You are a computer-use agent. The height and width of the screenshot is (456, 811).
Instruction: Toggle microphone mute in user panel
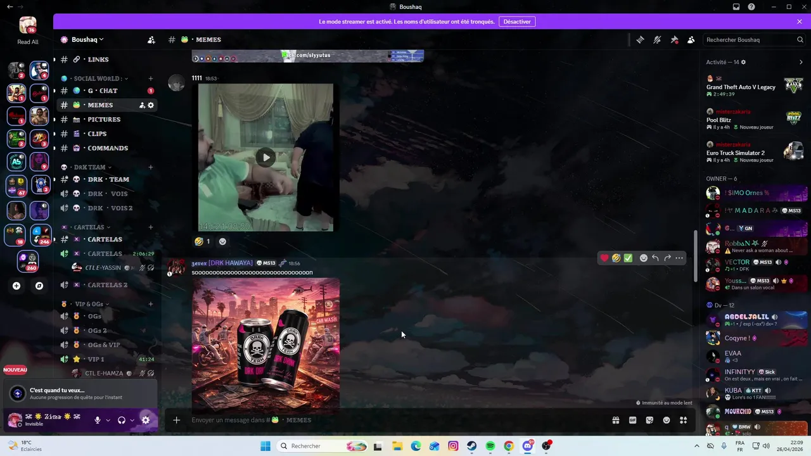pyautogui.click(x=97, y=420)
